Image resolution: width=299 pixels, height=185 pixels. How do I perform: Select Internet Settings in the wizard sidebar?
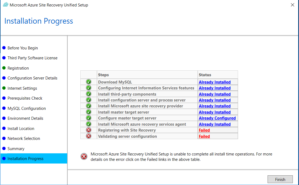tap(22, 88)
